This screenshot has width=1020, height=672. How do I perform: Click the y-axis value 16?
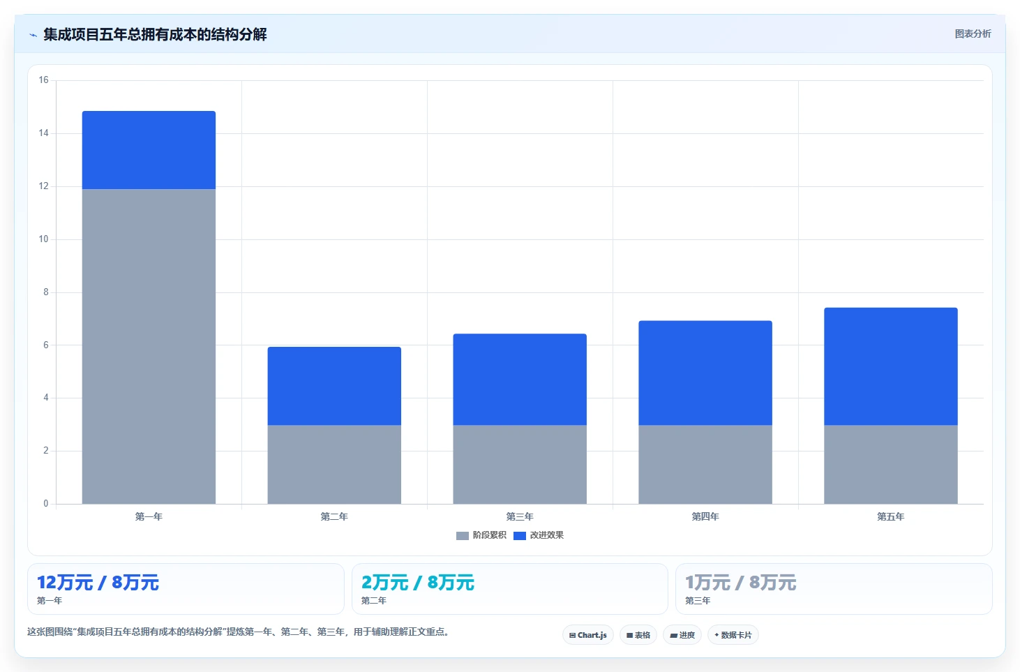(x=43, y=80)
